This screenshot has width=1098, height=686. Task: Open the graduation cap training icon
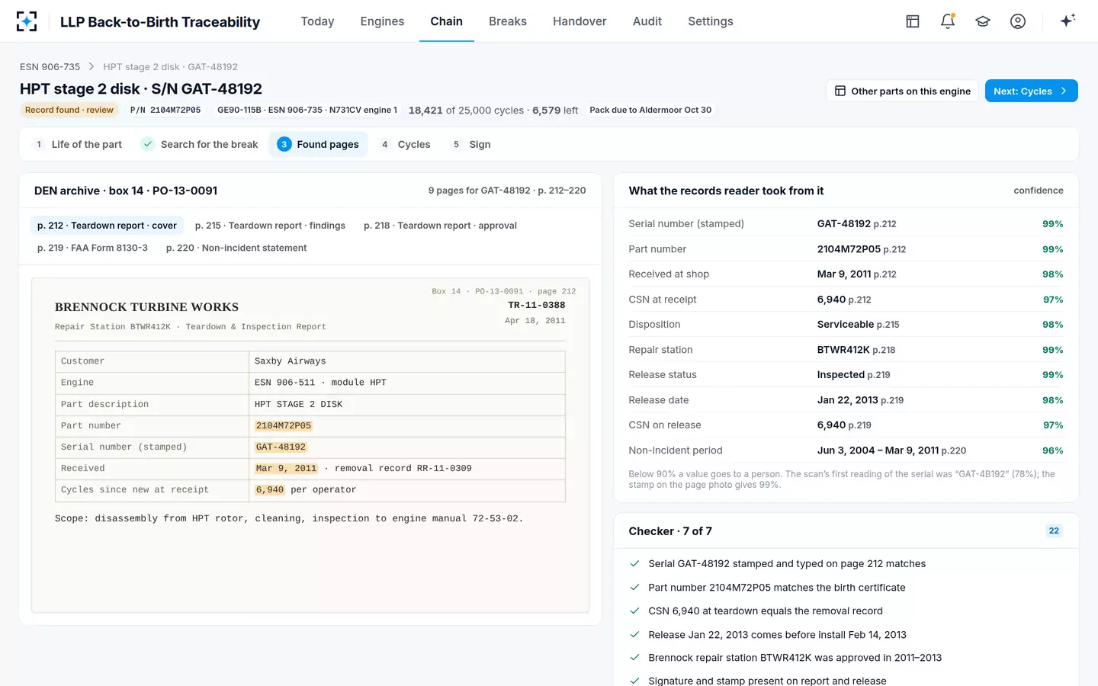click(x=983, y=21)
